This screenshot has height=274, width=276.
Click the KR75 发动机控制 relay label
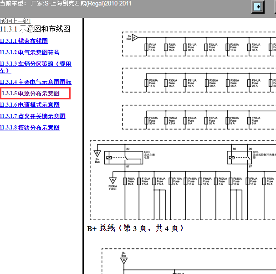pyautogui.click(x=264, y=155)
